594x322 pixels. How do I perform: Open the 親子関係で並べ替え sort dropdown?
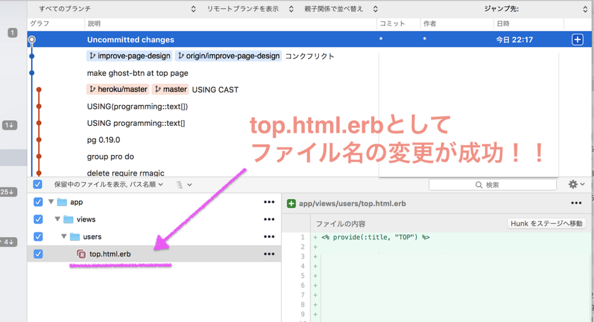(x=341, y=9)
